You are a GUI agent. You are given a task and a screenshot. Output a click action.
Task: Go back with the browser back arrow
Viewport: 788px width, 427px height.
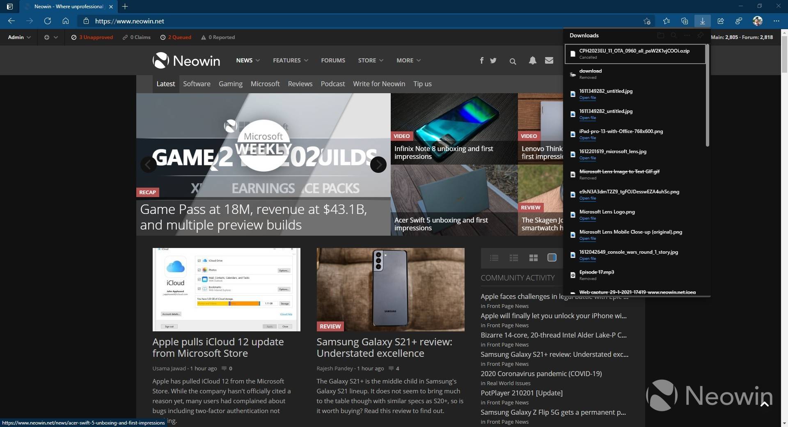click(11, 21)
